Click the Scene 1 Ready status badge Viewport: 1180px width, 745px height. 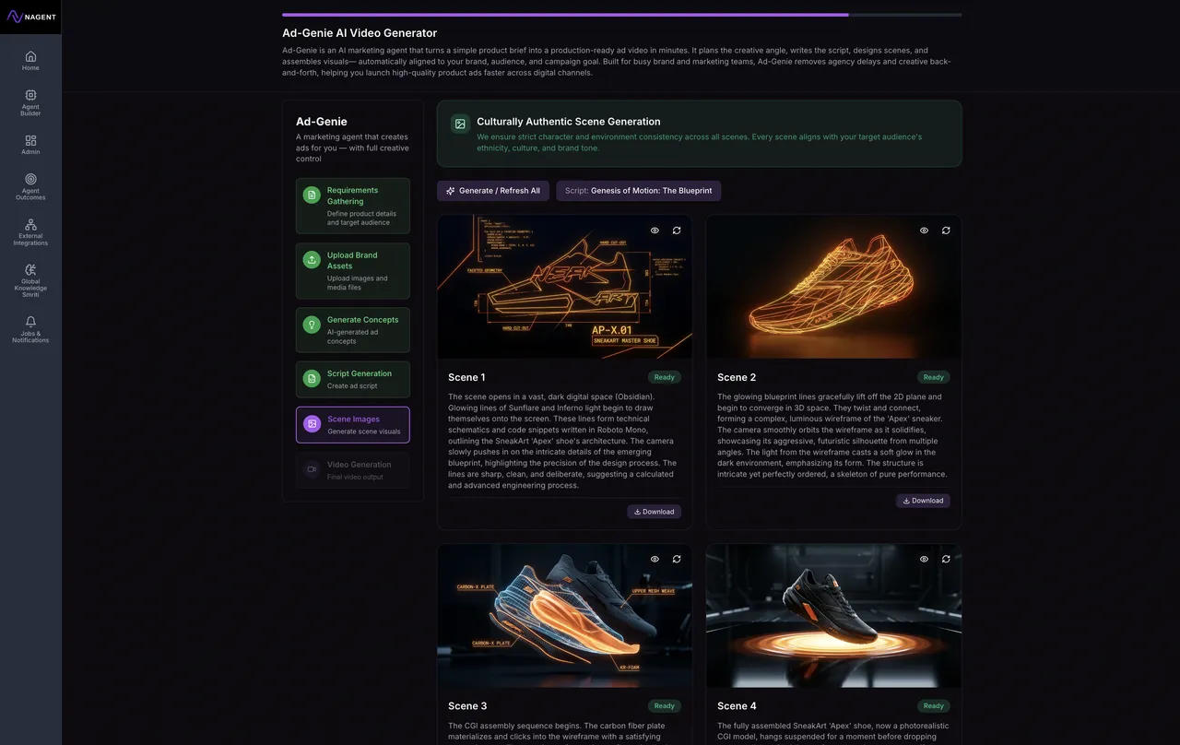pos(665,377)
